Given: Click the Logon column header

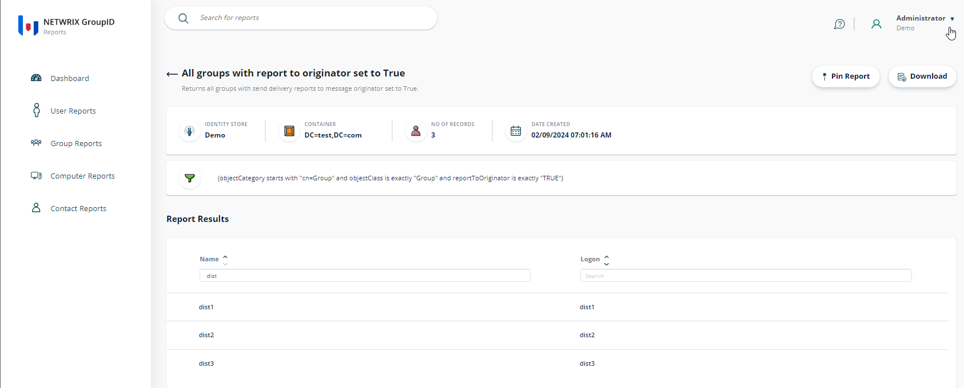Looking at the screenshot, I should click(x=590, y=259).
